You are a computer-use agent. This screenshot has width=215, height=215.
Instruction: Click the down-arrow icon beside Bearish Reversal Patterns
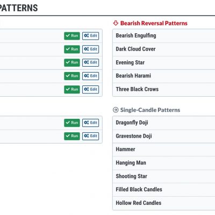[x=116, y=23]
